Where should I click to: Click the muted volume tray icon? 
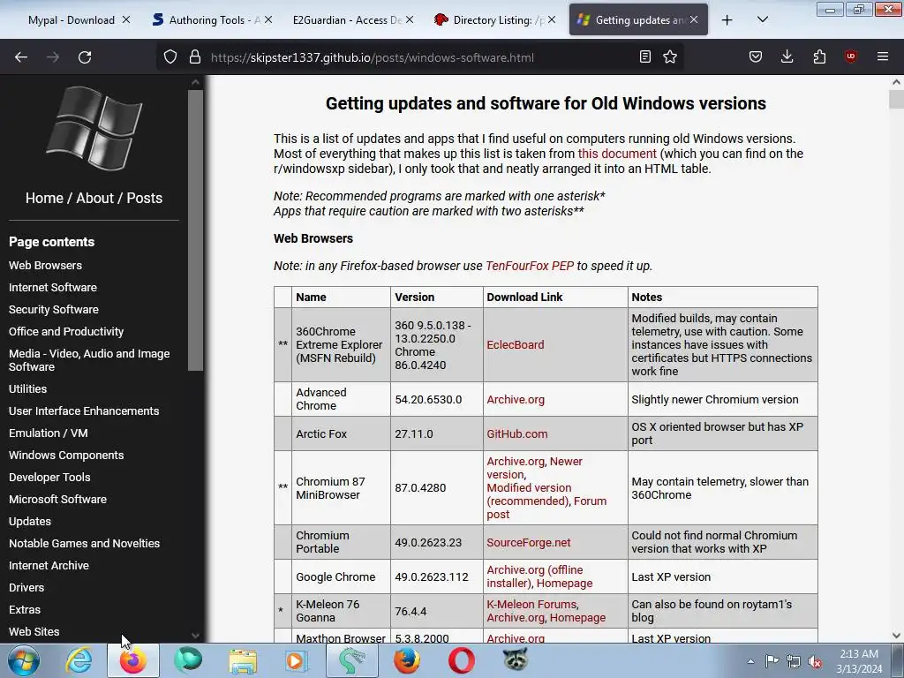pyautogui.click(x=815, y=661)
